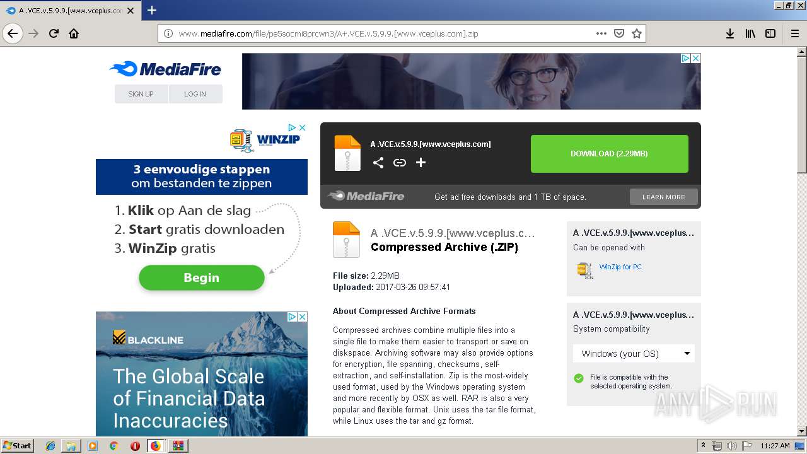Close the top banner ad
The height and width of the screenshot is (454, 807).
pyautogui.click(x=695, y=58)
